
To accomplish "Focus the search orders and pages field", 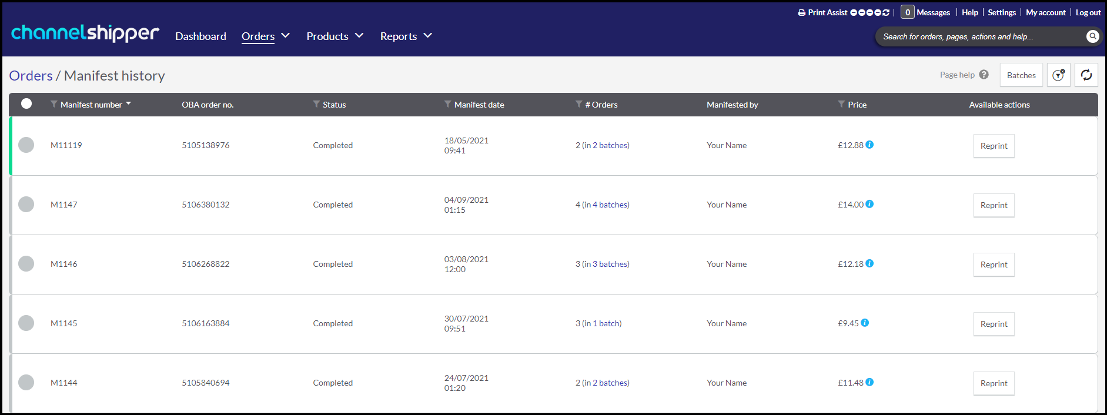I will (x=979, y=36).
